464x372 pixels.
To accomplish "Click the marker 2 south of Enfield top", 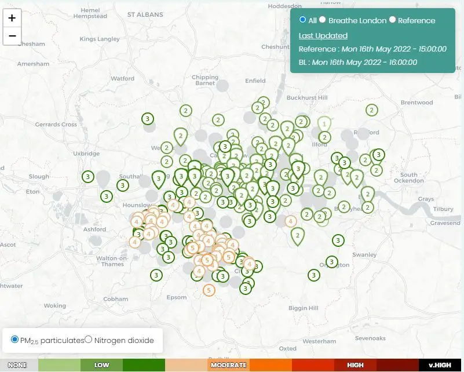I will [x=263, y=103].
